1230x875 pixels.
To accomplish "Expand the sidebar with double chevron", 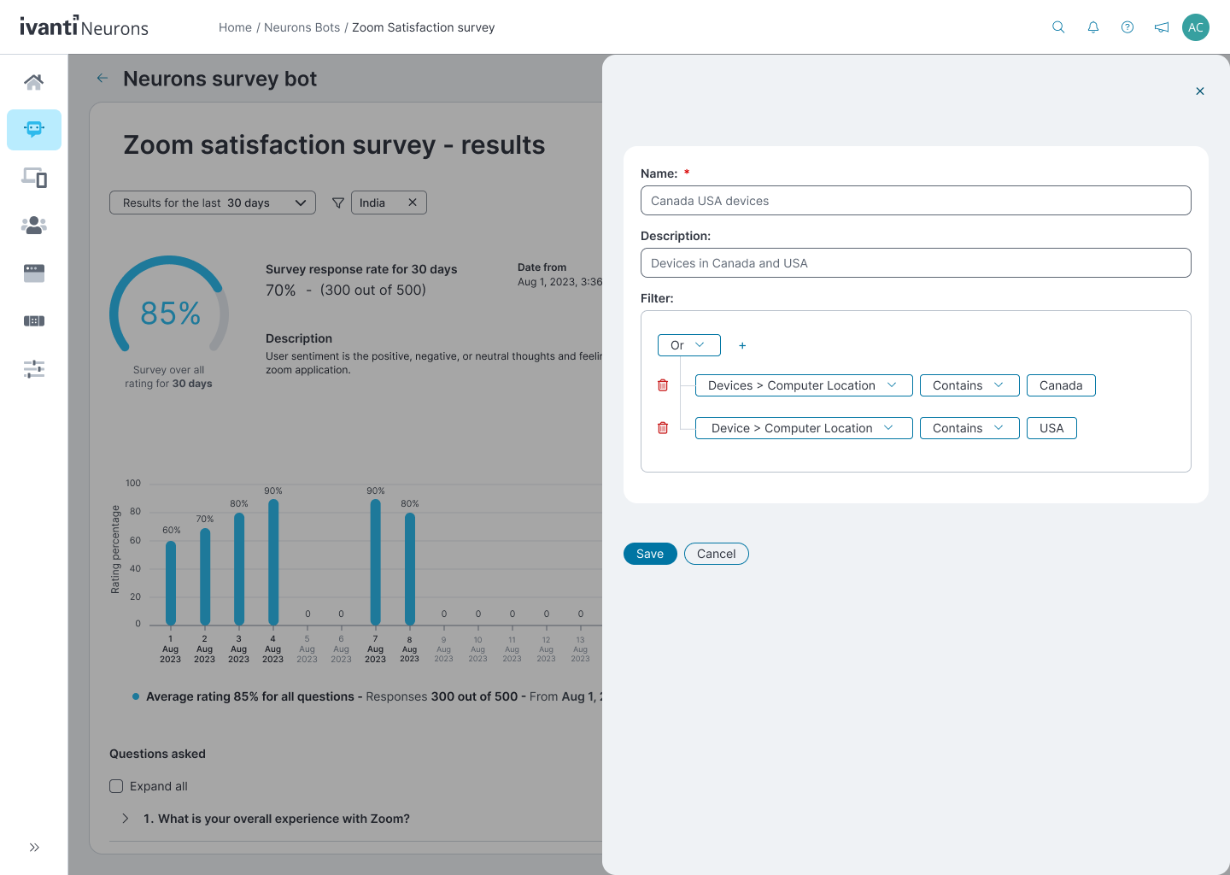I will 34,848.
